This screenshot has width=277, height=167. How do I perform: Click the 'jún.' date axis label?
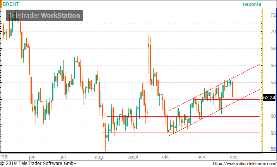[x=33, y=157]
